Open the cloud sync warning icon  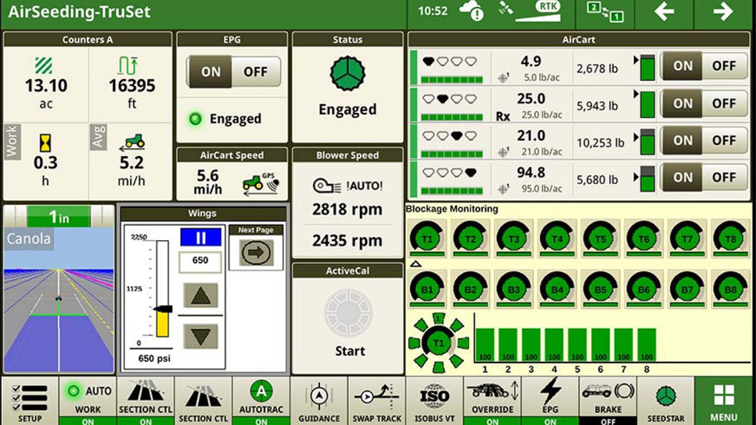(x=472, y=12)
